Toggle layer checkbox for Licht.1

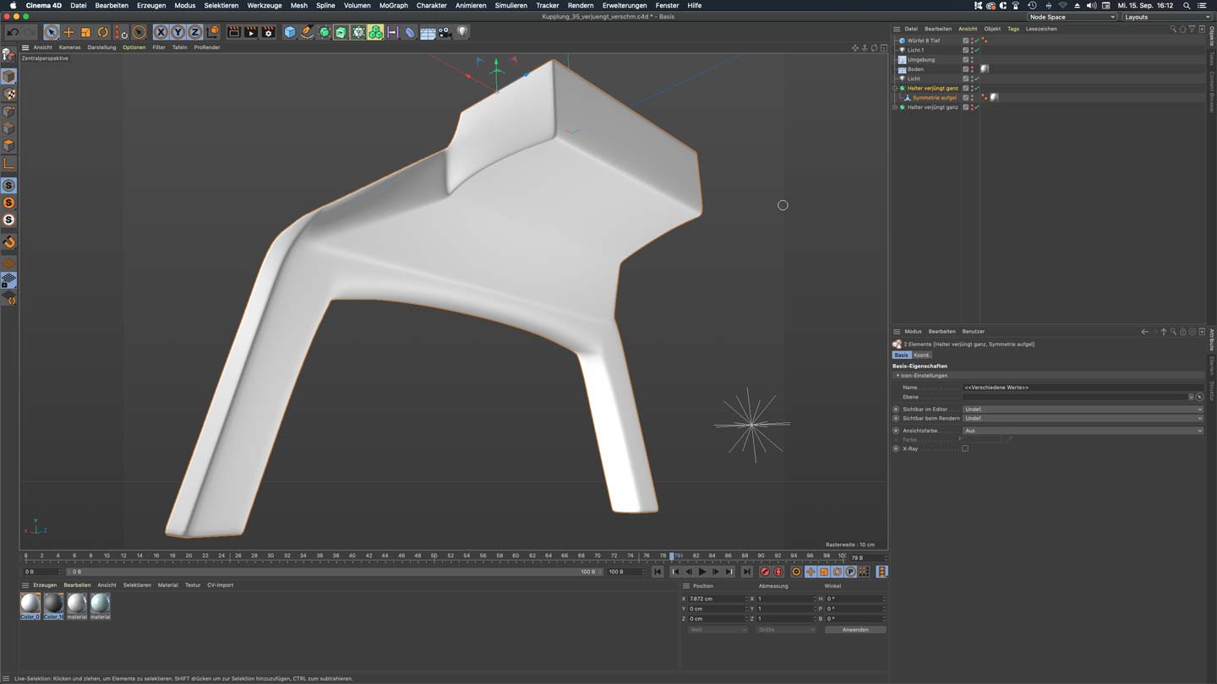(966, 50)
